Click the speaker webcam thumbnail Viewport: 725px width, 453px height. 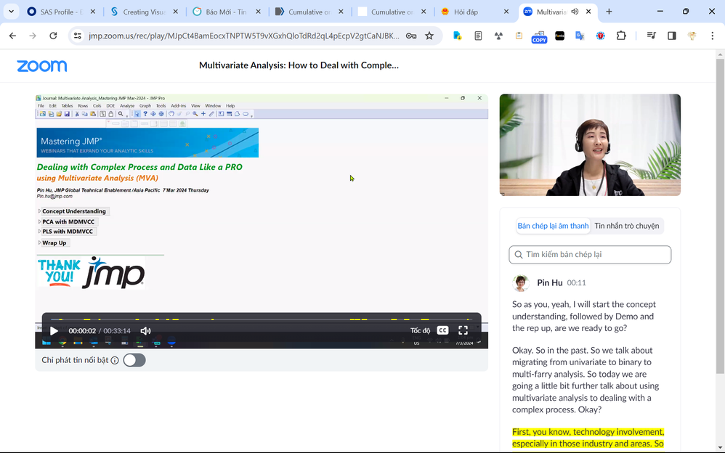point(590,144)
